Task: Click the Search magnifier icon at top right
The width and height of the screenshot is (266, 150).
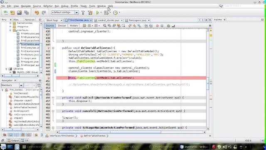Action: tap(221, 6)
